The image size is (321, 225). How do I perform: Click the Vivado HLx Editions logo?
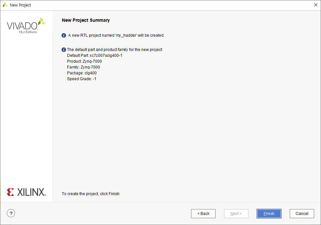pos(26,26)
